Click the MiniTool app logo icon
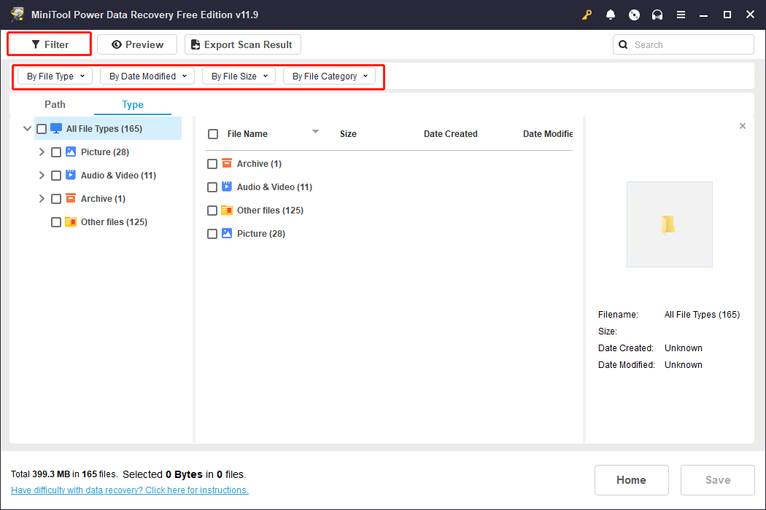766x510 pixels. pos(18,14)
